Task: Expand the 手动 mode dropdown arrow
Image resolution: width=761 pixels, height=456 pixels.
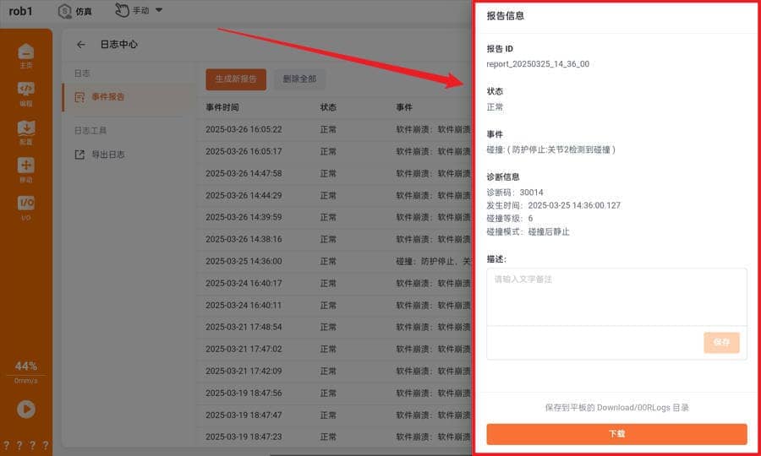Action: tap(159, 10)
